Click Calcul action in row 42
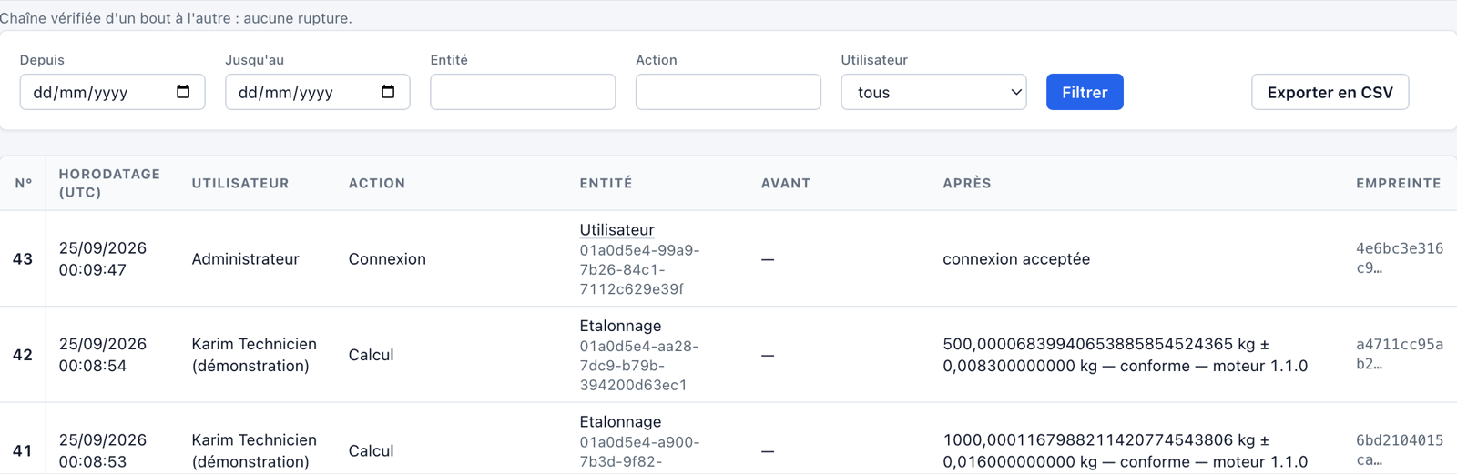Screen dimensions: 1457x474 [371, 355]
